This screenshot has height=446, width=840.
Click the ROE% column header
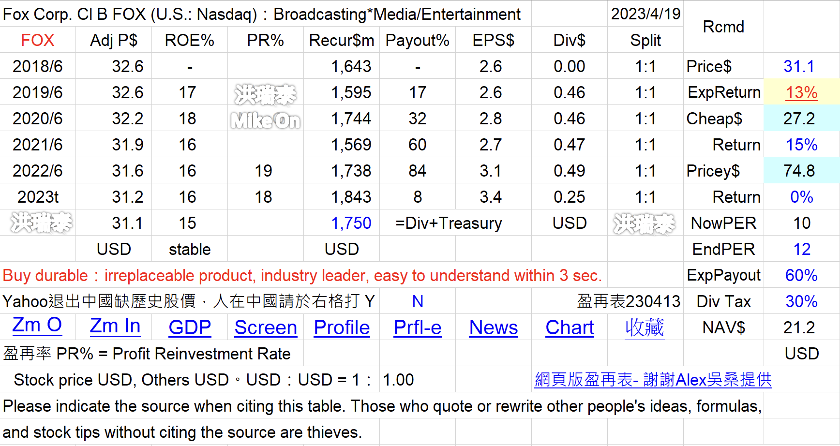coord(190,40)
